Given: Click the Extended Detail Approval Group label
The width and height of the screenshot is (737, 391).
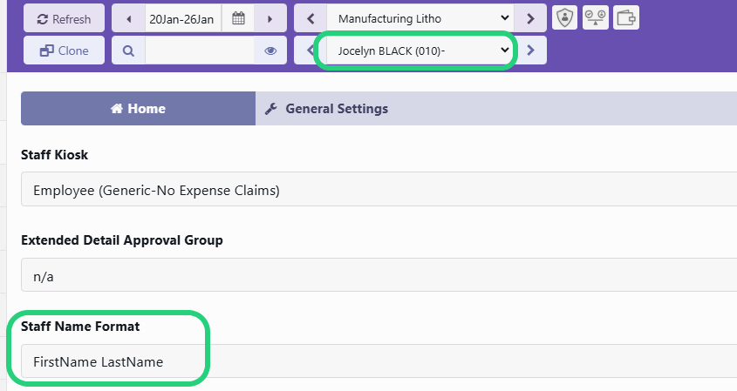Looking at the screenshot, I should point(122,240).
